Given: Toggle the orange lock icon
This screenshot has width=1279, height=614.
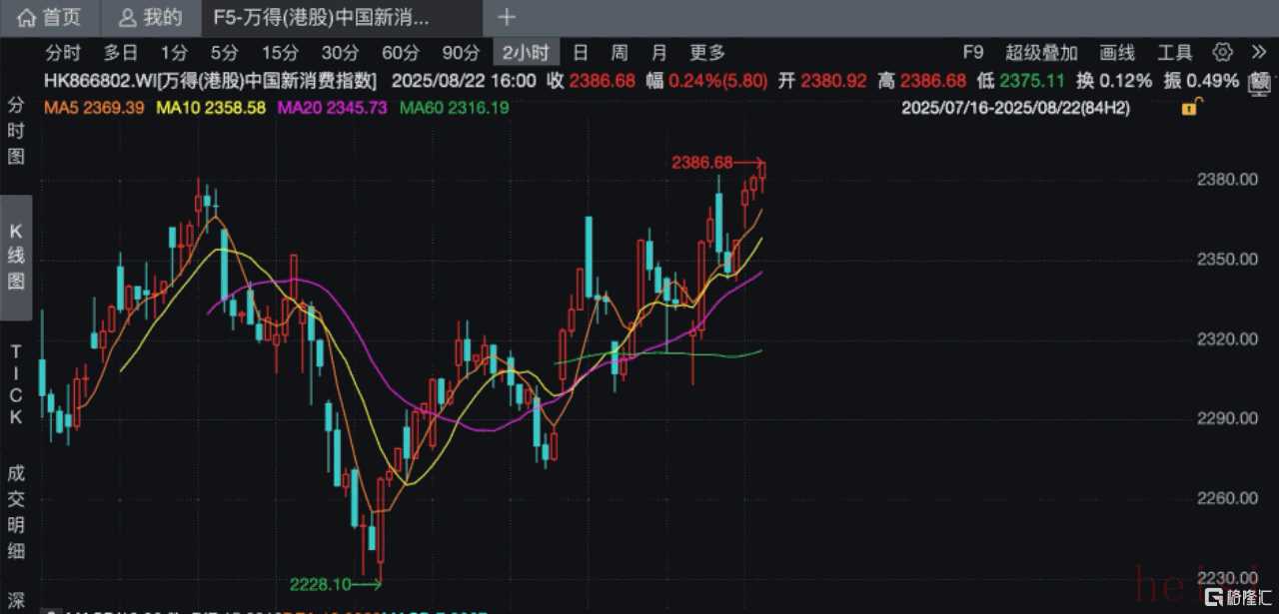Looking at the screenshot, I should click(x=1191, y=107).
